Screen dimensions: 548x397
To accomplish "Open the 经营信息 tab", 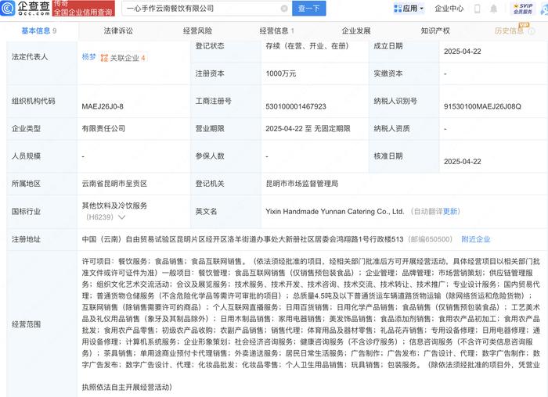I will [277, 31].
